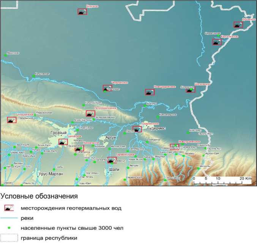
Task: Select the red Ханкальское deposit label
Action: [x=91, y=143]
